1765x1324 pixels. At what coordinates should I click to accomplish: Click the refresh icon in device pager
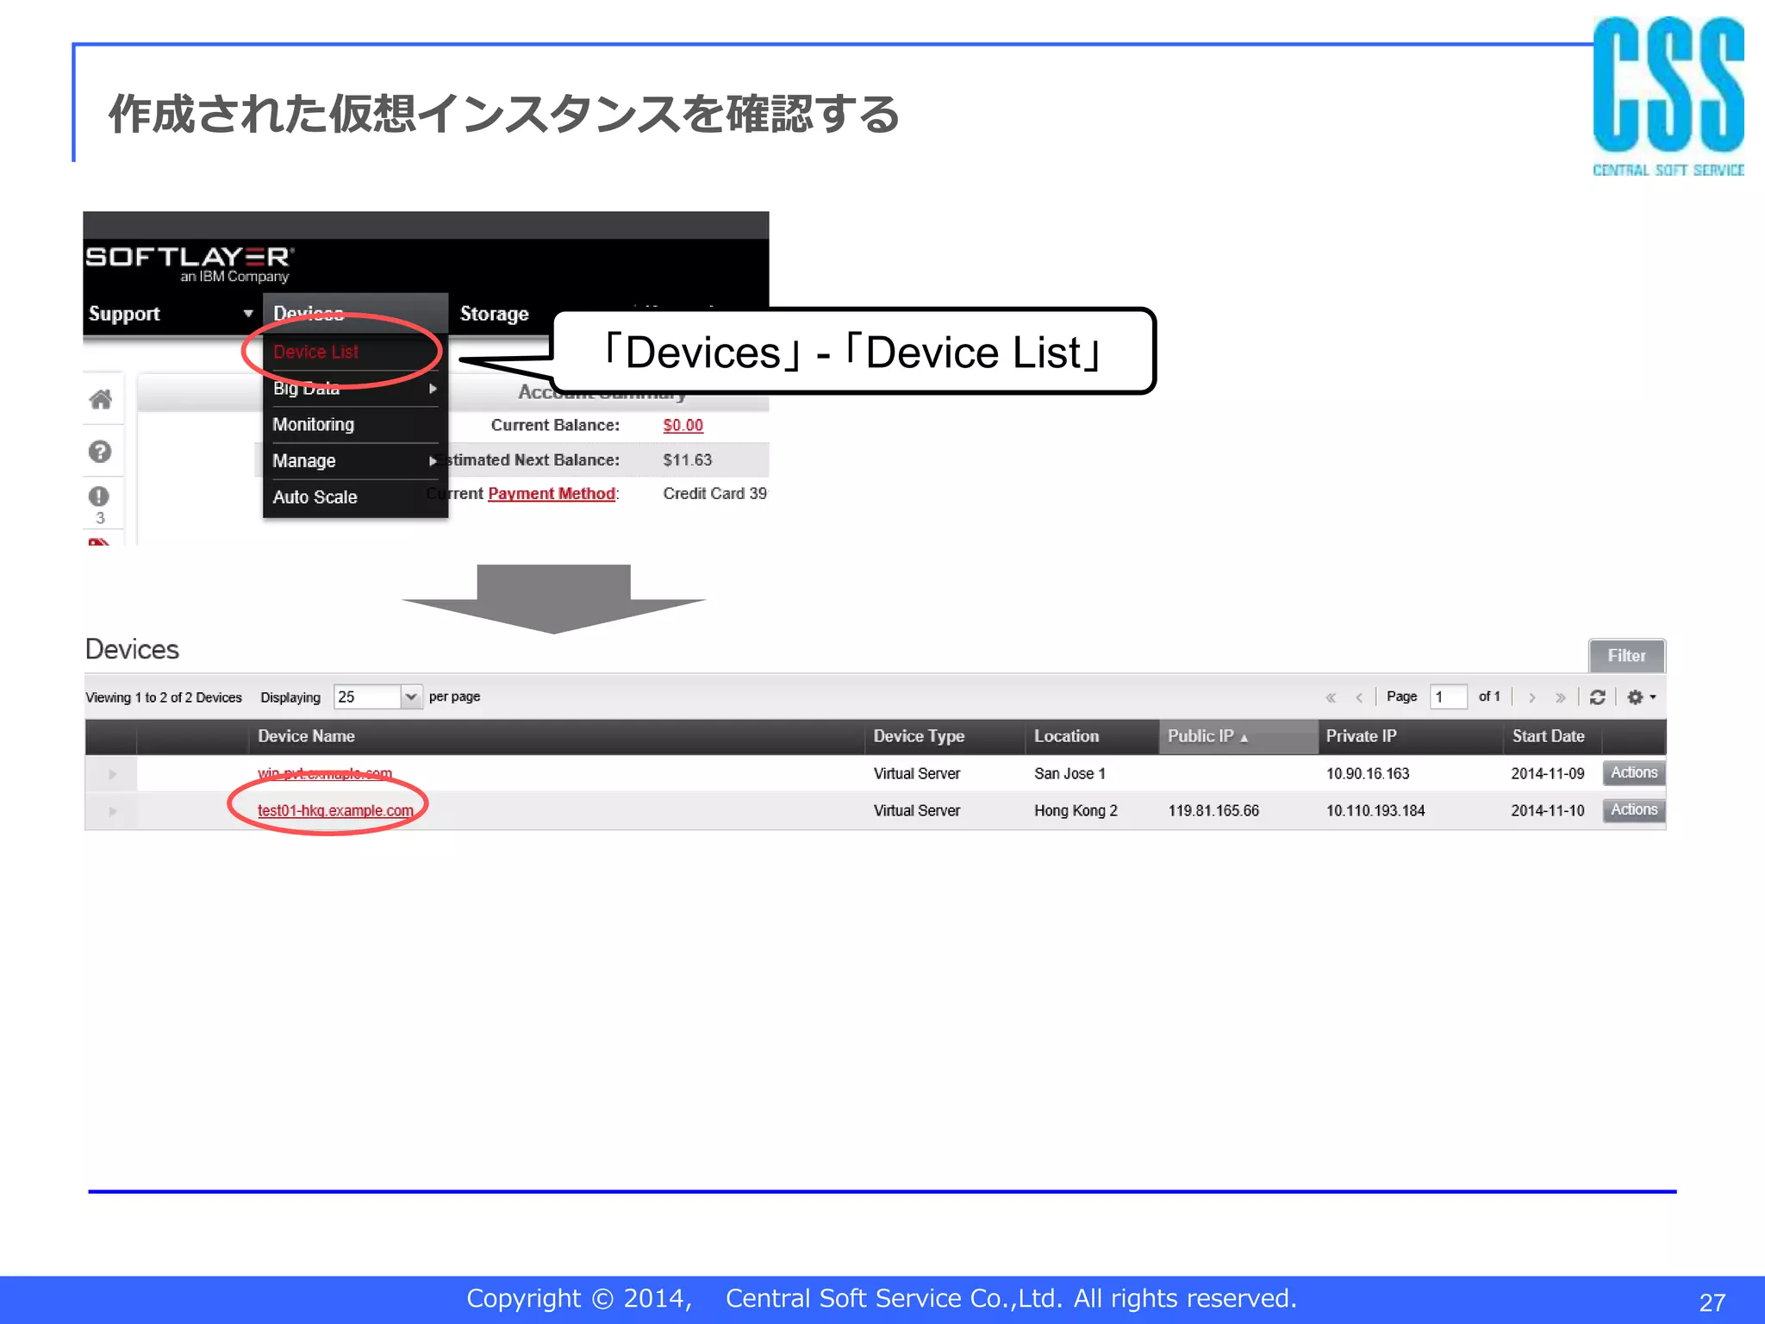point(1597,697)
